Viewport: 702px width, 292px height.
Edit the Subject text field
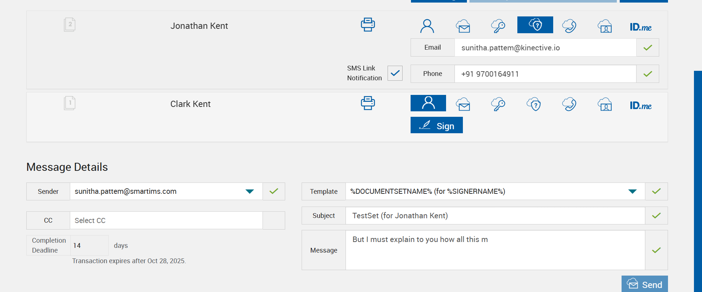(x=495, y=216)
